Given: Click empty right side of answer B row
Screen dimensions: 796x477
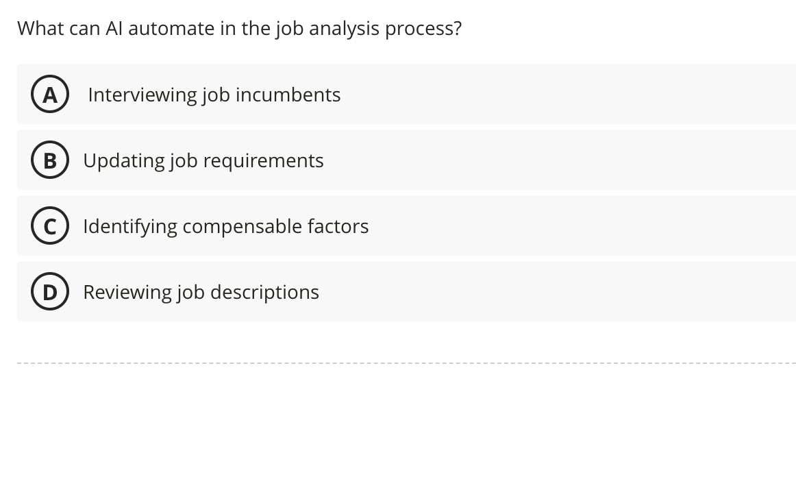Looking at the screenshot, I should 582,160.
